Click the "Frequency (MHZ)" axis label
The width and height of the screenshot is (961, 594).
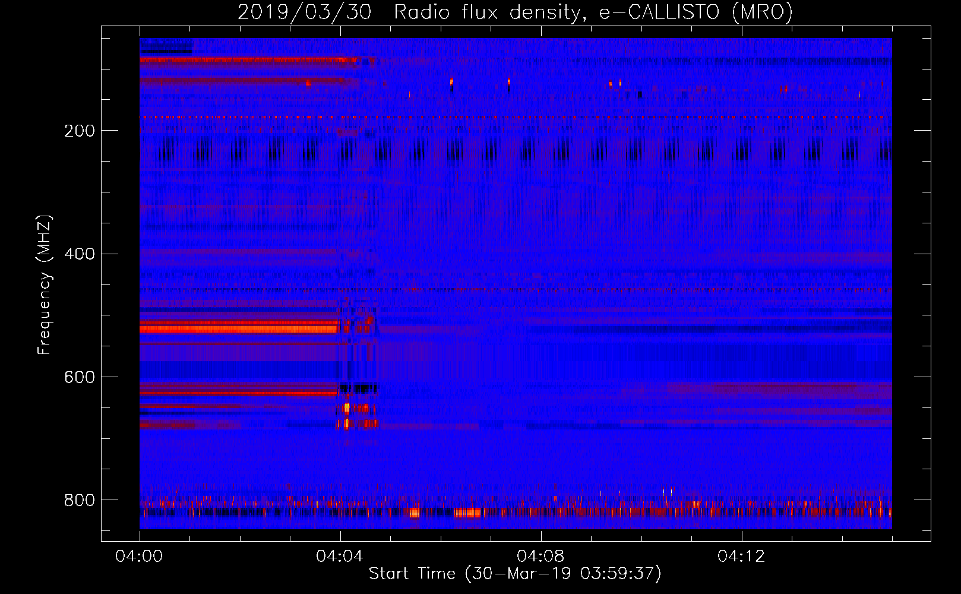[x=45, y=285]
